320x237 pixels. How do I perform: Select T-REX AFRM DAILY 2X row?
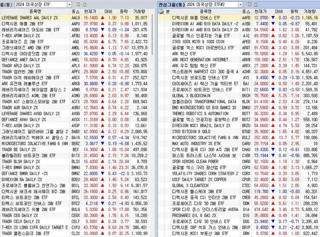(74, 36)
